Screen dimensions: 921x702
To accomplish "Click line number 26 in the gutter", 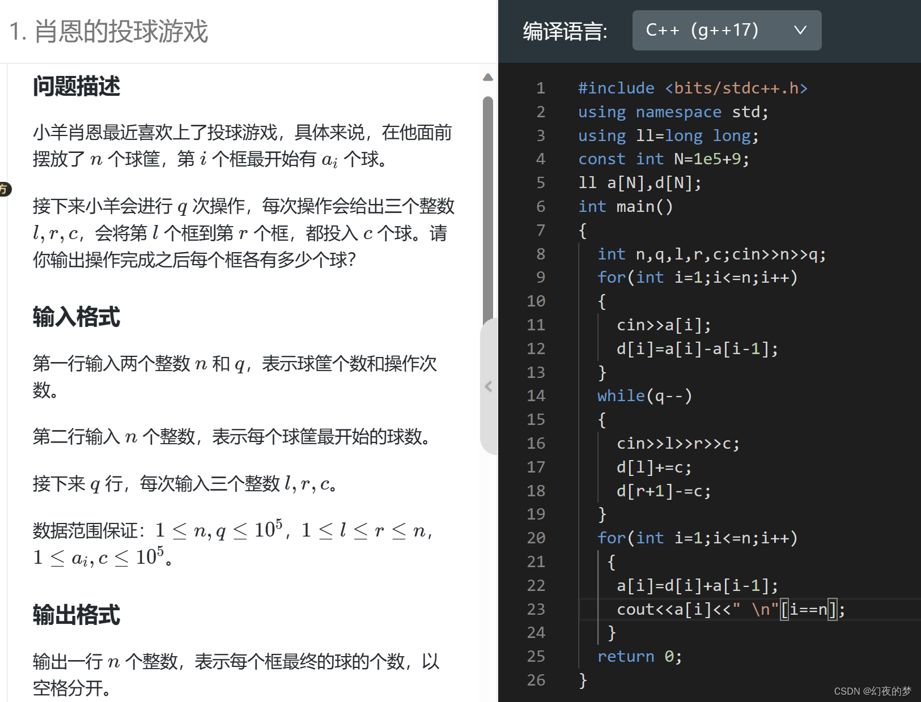I will pyautogui.click(x=536, y=680).
